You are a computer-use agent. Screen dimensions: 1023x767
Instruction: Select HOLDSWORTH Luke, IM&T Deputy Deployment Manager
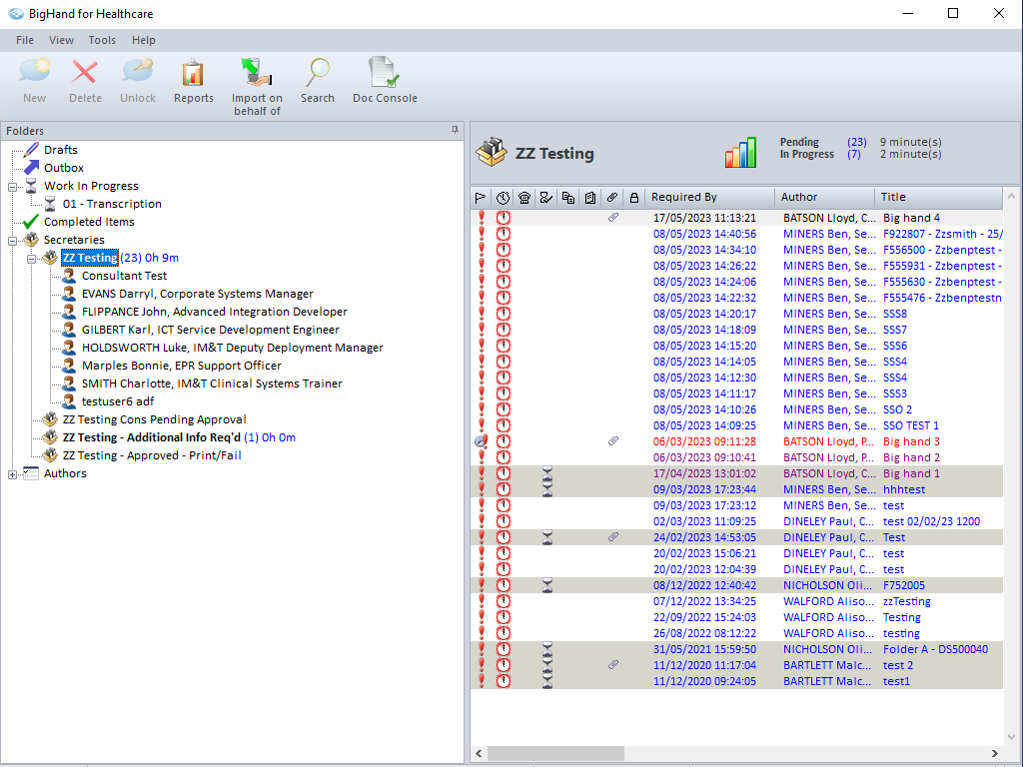(x=232, y=348)
